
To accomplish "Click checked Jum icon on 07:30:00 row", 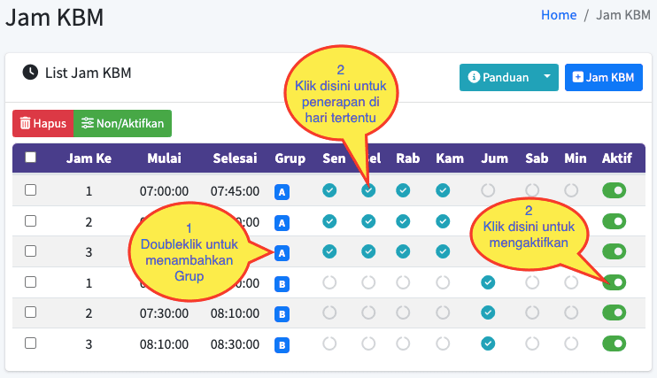I will (x=488, y=312).
